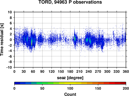Click the y-axis tick label 0
The height and width of the screenshot is (96, 129).
tap(11, 40)
